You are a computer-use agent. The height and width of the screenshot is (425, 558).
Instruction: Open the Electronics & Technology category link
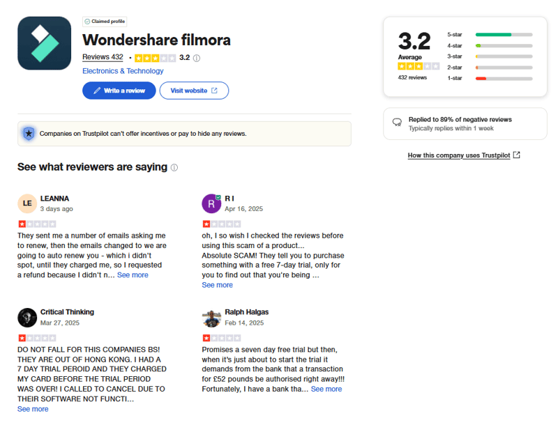123,71
